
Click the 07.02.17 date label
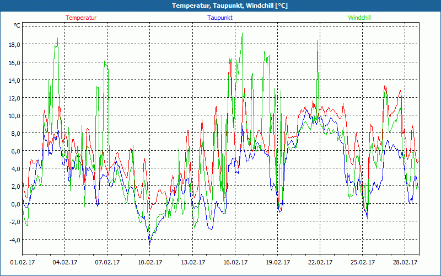[x=107, y=263]
